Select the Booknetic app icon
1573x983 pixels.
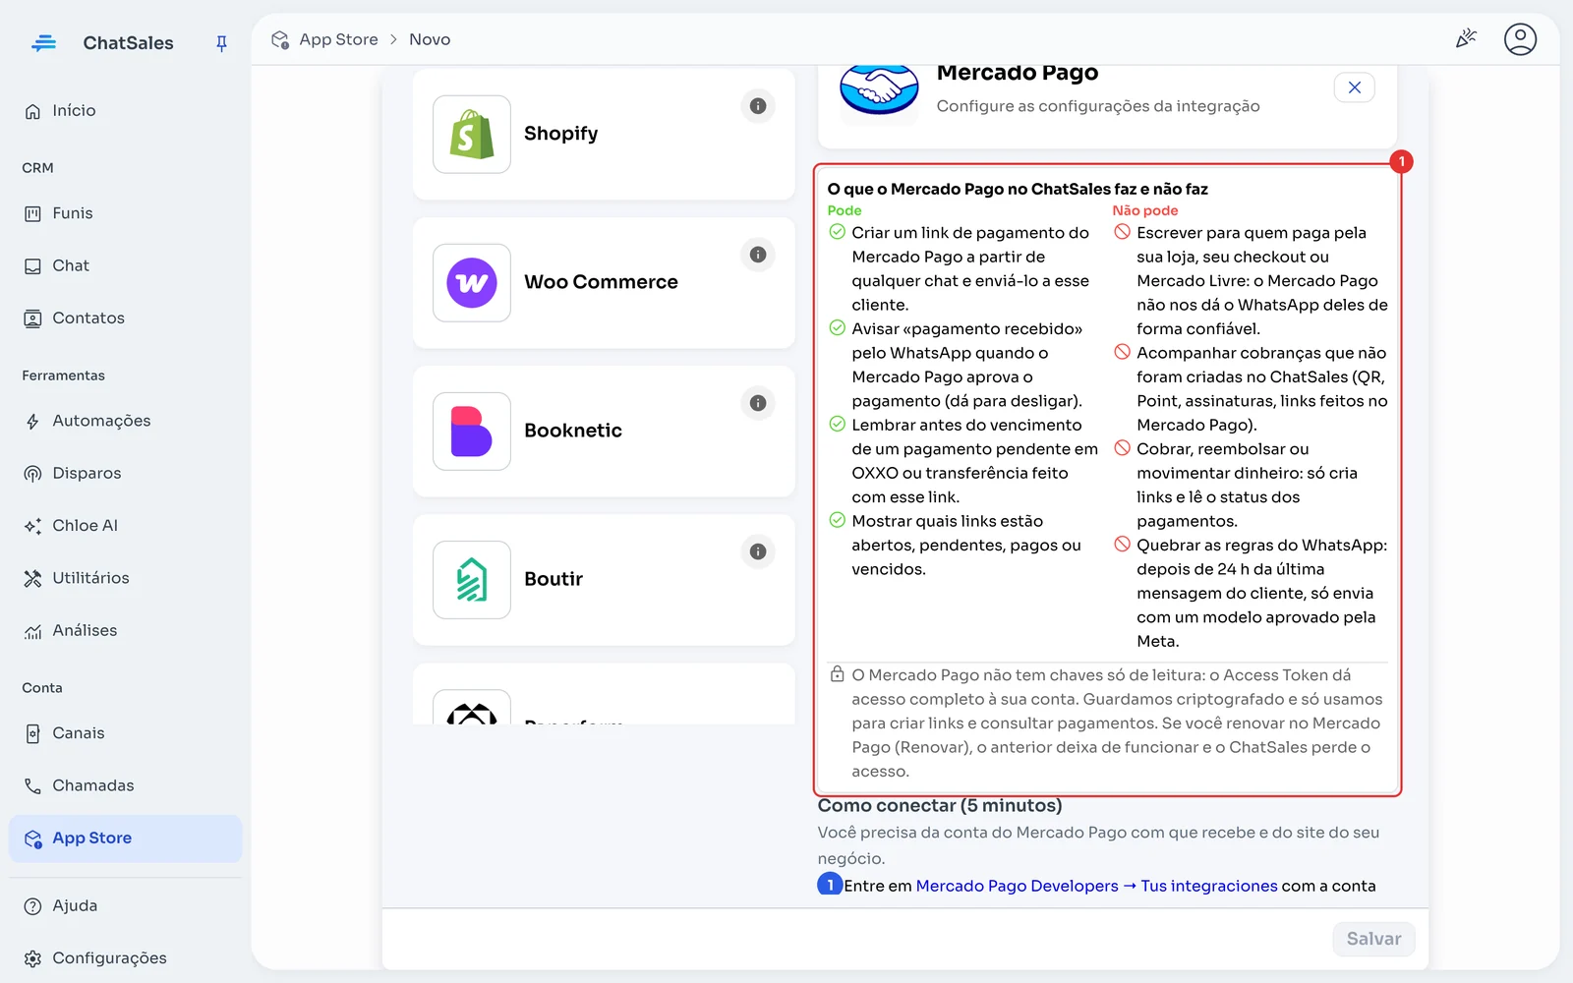pos(472,432)
